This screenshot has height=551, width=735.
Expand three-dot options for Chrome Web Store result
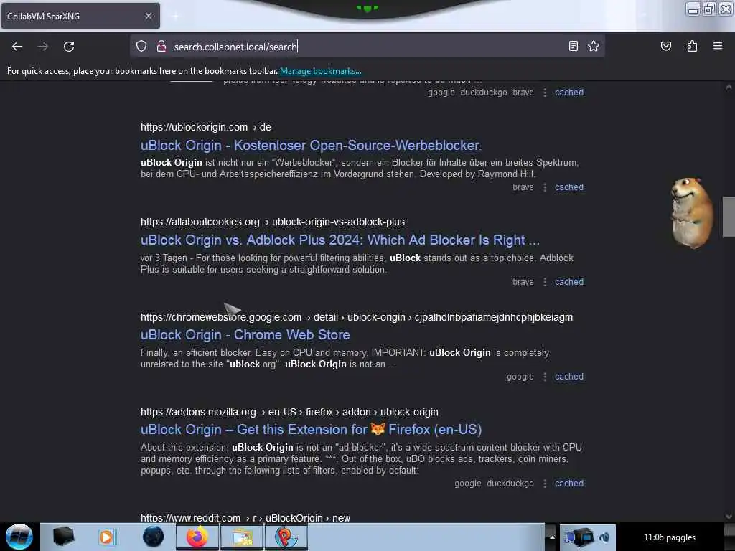click(544, 376)
